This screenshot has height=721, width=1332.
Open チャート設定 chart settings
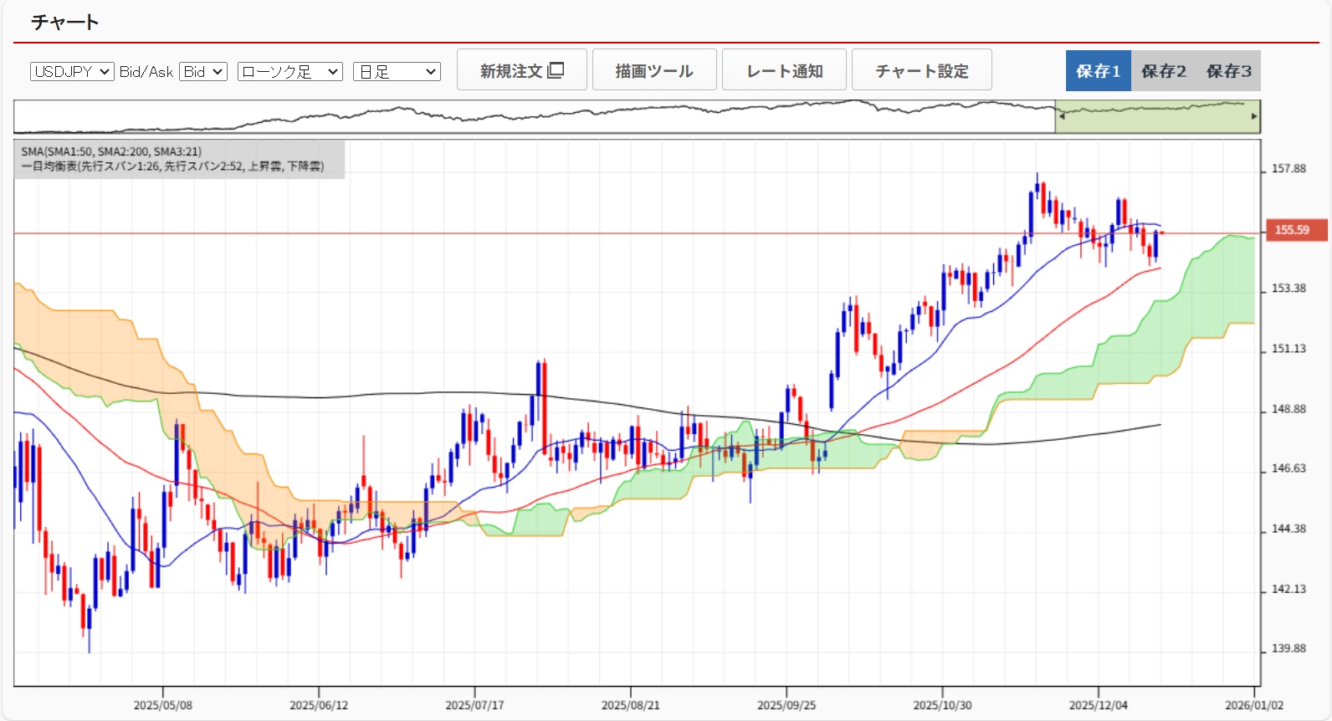coord(921,70)
